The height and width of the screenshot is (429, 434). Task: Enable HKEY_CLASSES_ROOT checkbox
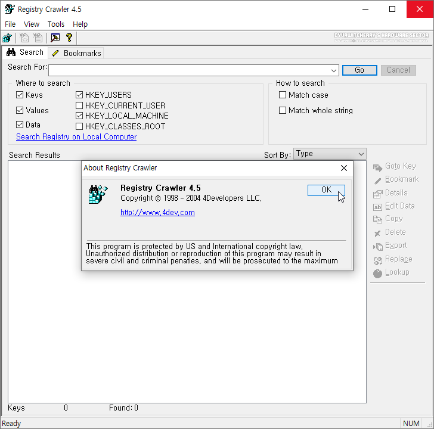(79, 126)
